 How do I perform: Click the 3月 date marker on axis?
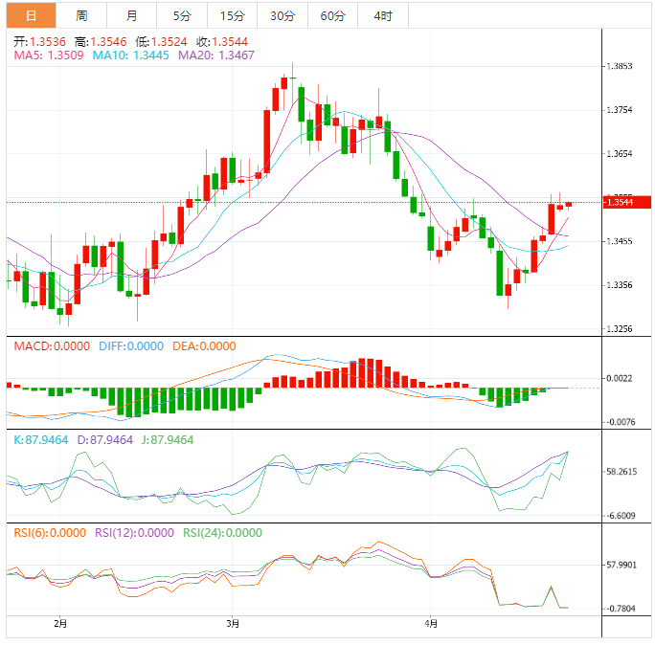click(x=233, y=624)
